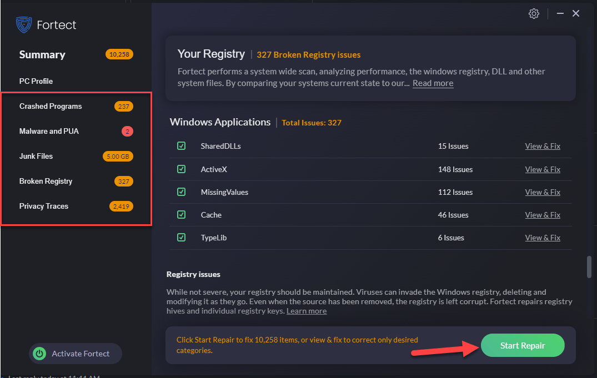Click the 5.00 GB Junk Files badge
Screen dimensions: 597x378
pyautogui.click(x=118, y=157)
